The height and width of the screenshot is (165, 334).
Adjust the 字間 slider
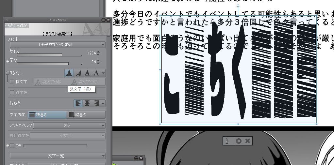[x=49, y=64]
